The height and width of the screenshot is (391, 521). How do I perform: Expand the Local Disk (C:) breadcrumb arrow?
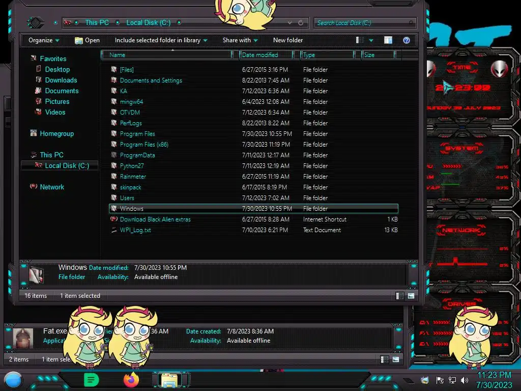[179, 22]
